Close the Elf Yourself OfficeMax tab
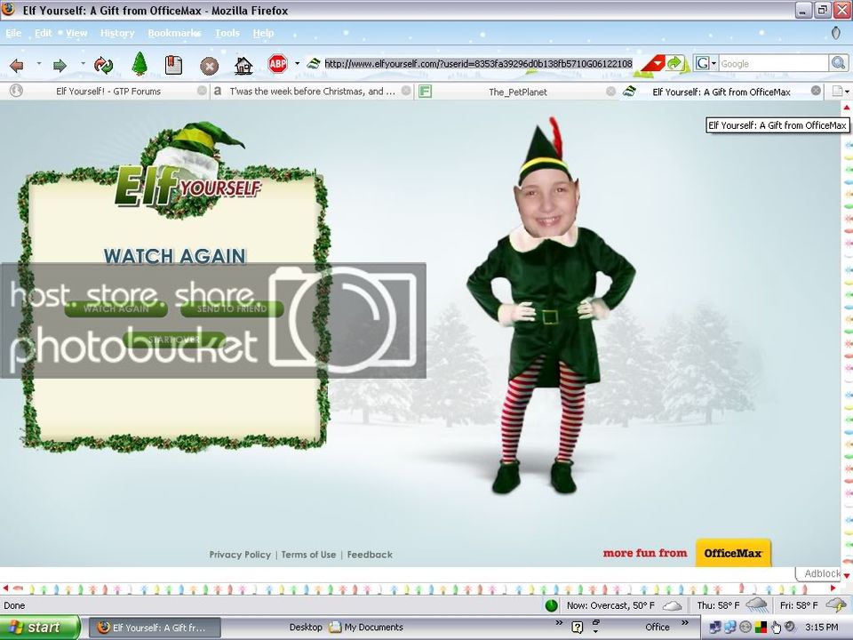The image size is (853, 640). [816, 91]
